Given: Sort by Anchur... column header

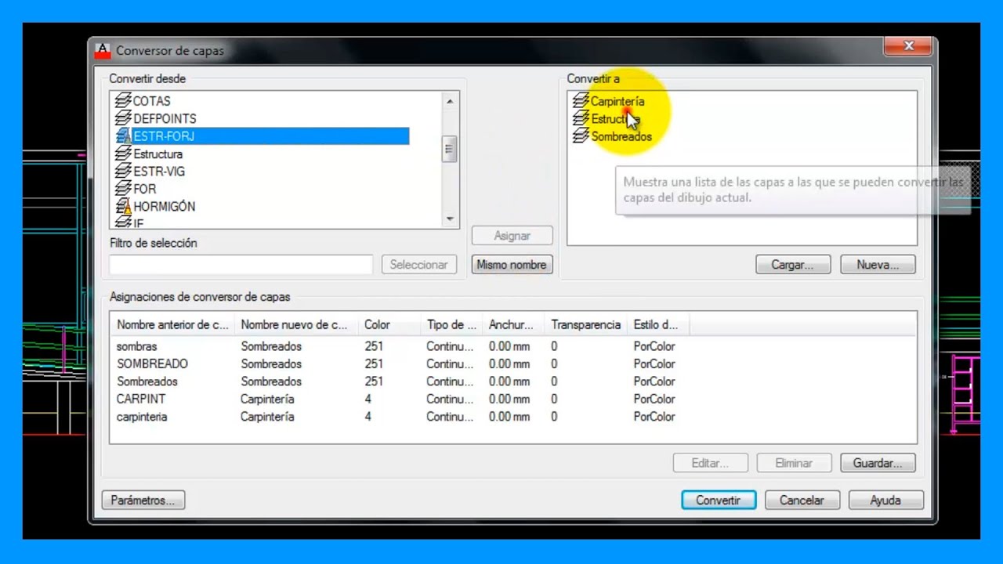Looking at the screenshot, I should 513,324.
